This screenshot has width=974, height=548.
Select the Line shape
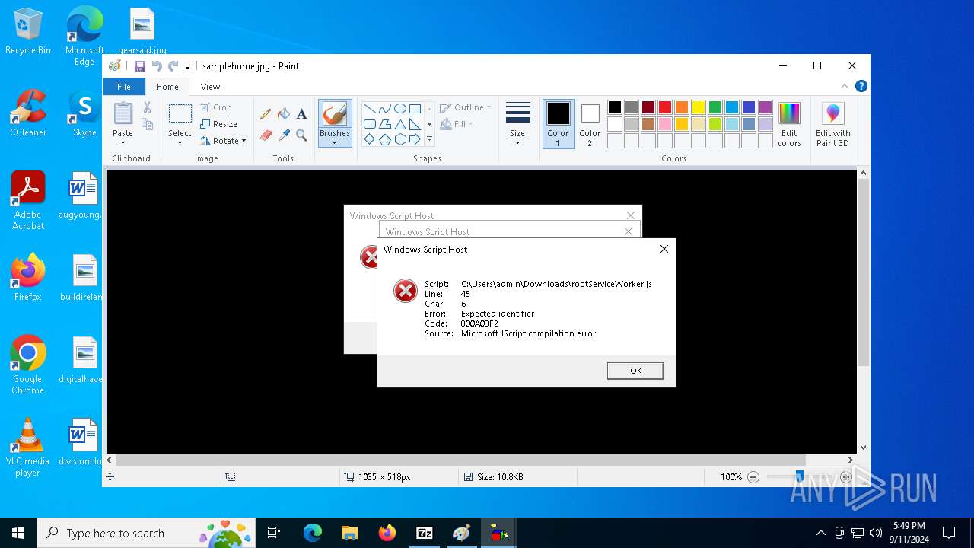click(369, 109)
